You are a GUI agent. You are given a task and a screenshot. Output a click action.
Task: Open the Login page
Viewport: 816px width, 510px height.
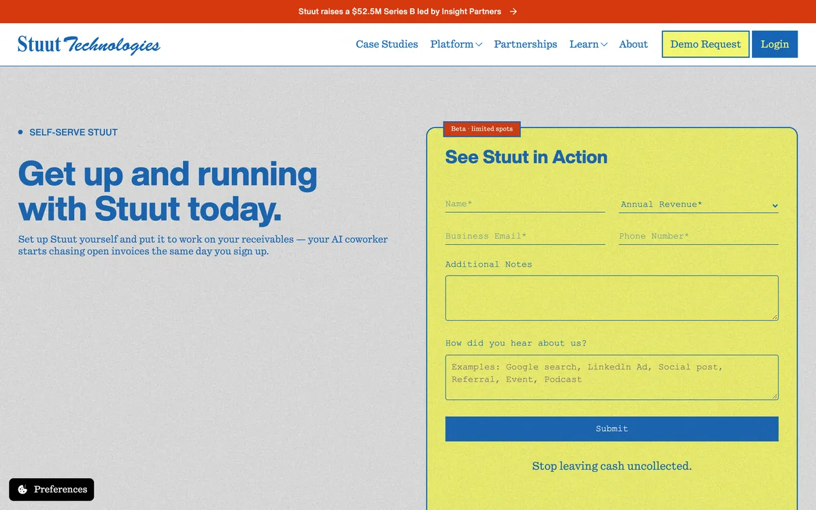[x=775, y=44]
